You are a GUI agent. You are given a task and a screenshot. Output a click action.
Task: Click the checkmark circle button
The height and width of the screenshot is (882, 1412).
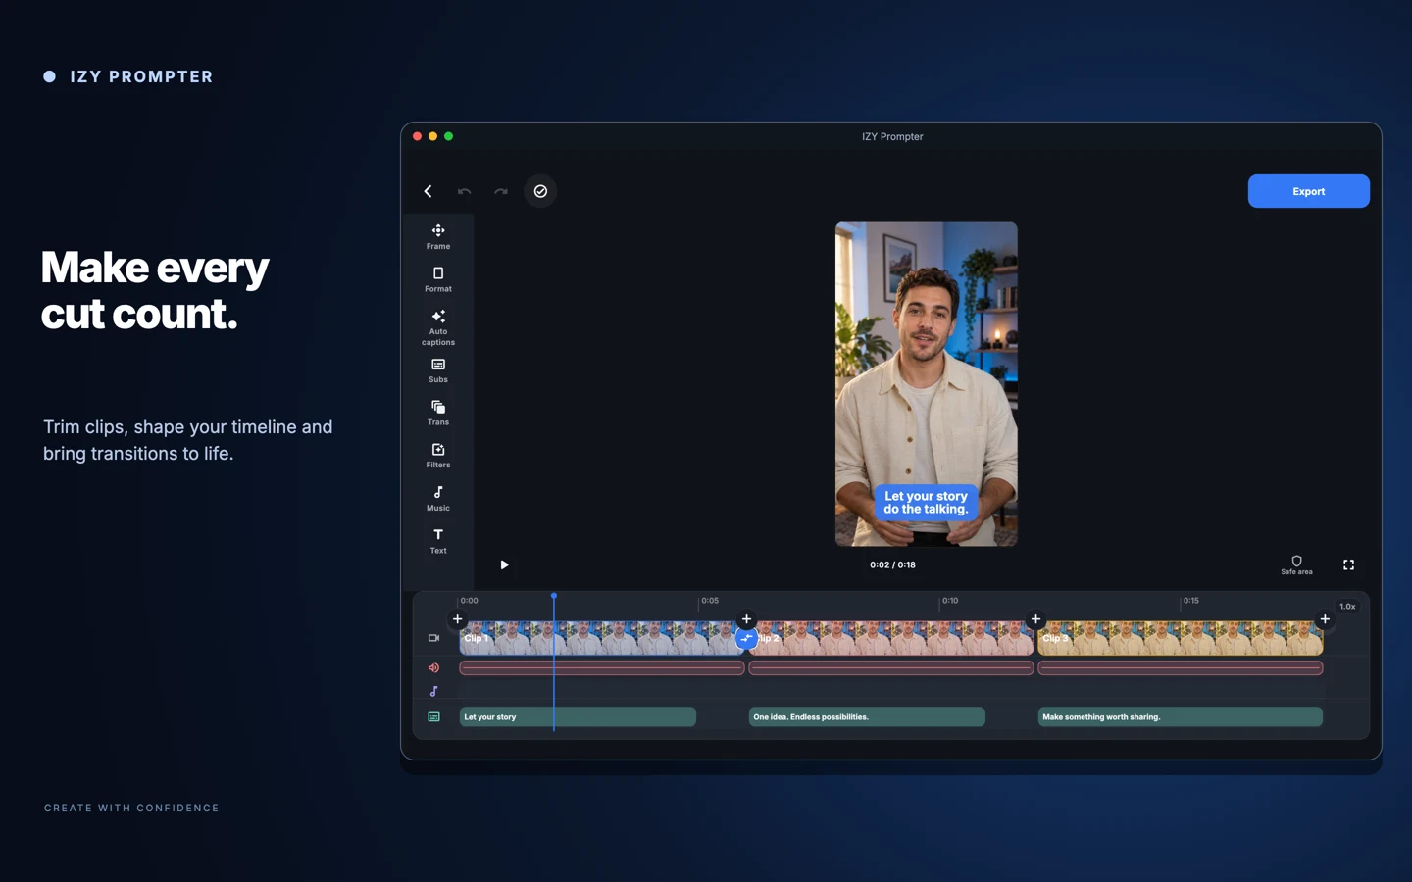click(540, 191)
